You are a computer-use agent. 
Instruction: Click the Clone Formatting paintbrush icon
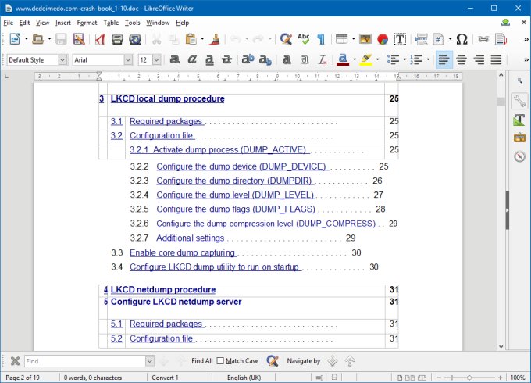(x=213, y=39)
